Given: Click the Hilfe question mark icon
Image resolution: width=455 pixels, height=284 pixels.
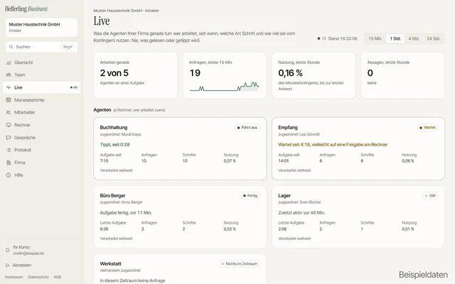Looking at the screenshot, I should click(x=9, y=175).
